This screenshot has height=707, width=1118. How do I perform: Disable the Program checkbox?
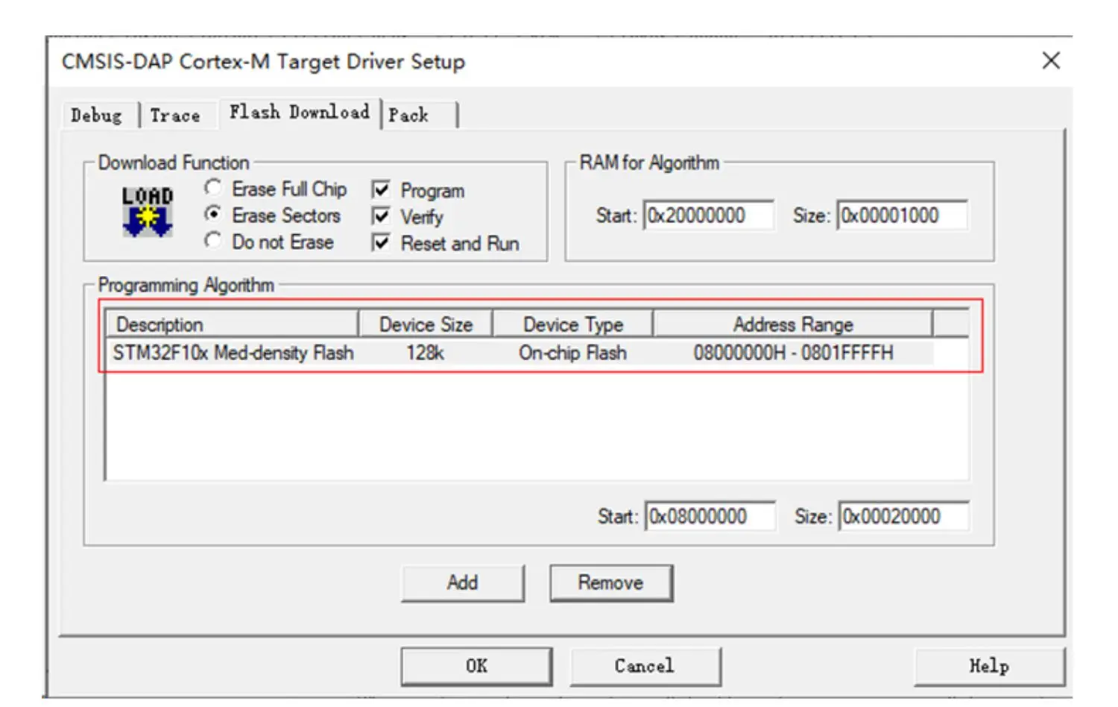click(x=381, y=190)
